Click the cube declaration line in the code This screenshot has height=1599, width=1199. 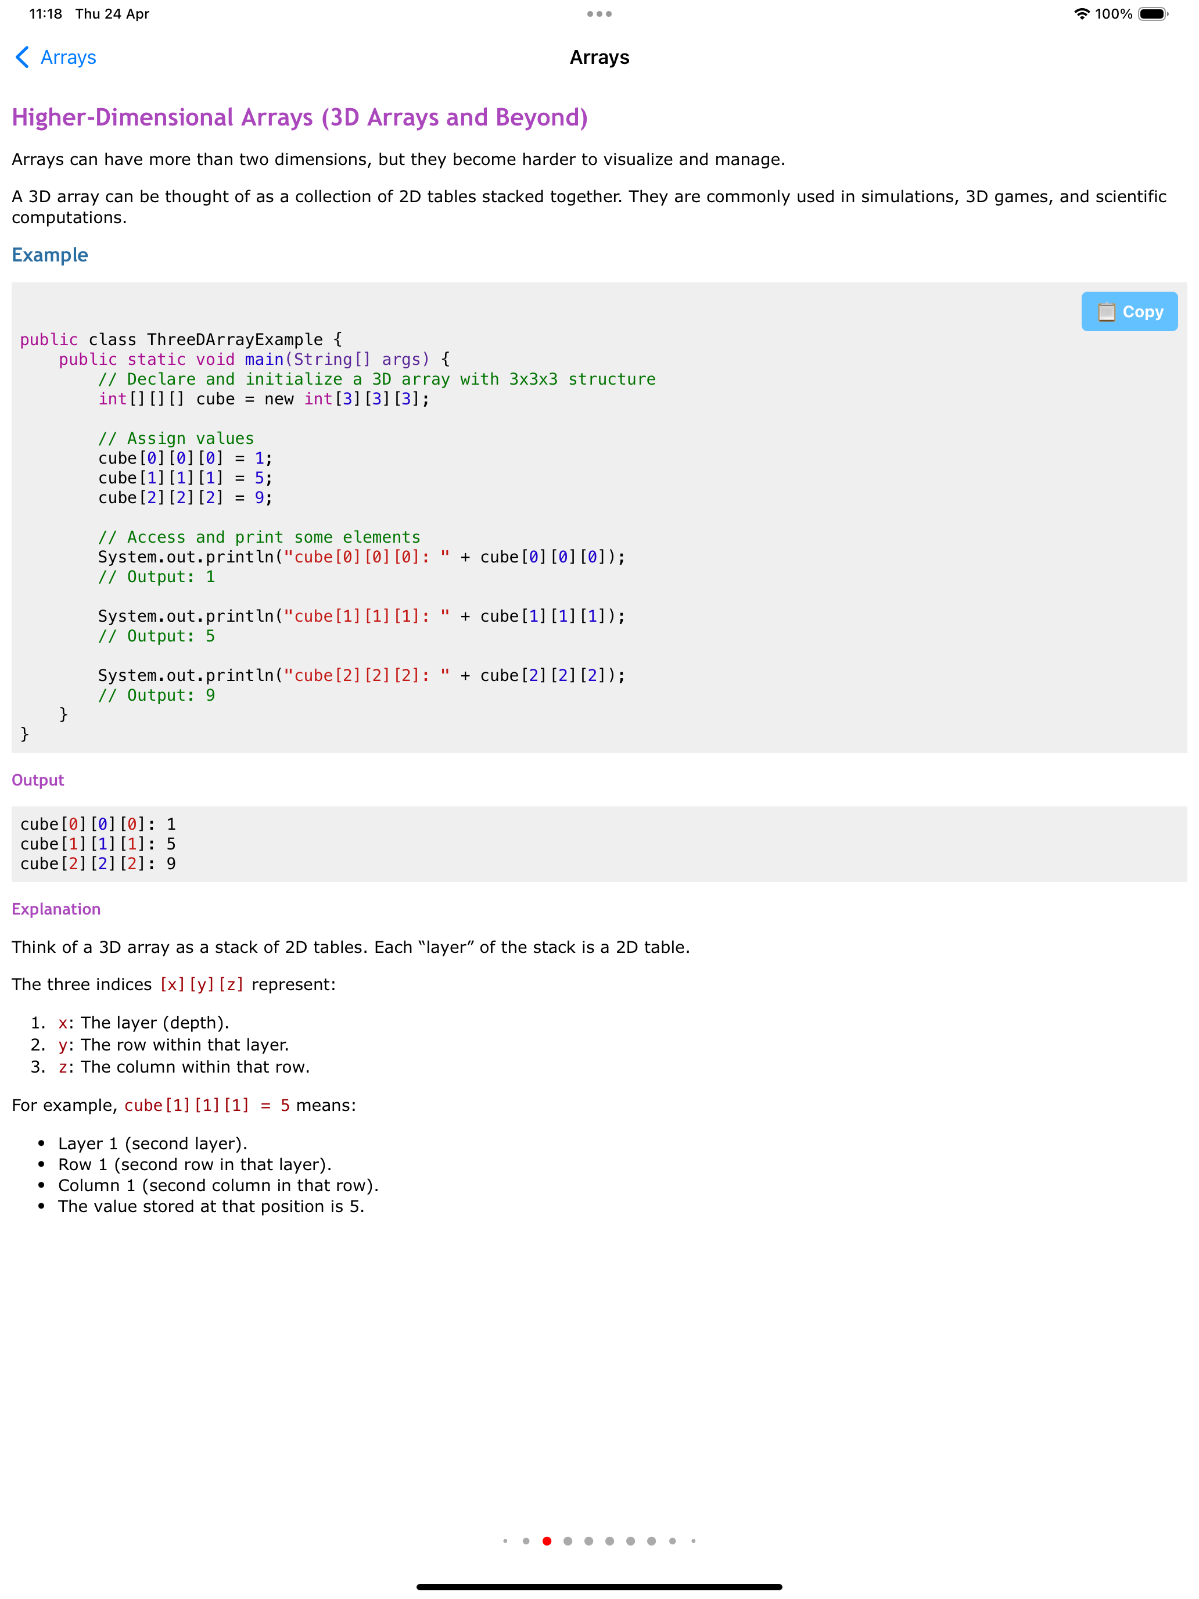(x=264, y=399)
